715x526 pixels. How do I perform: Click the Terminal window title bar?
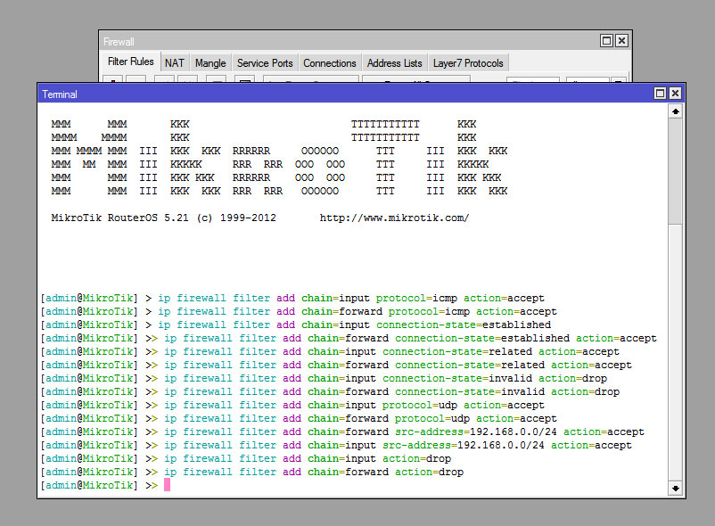tap(357, 94)
